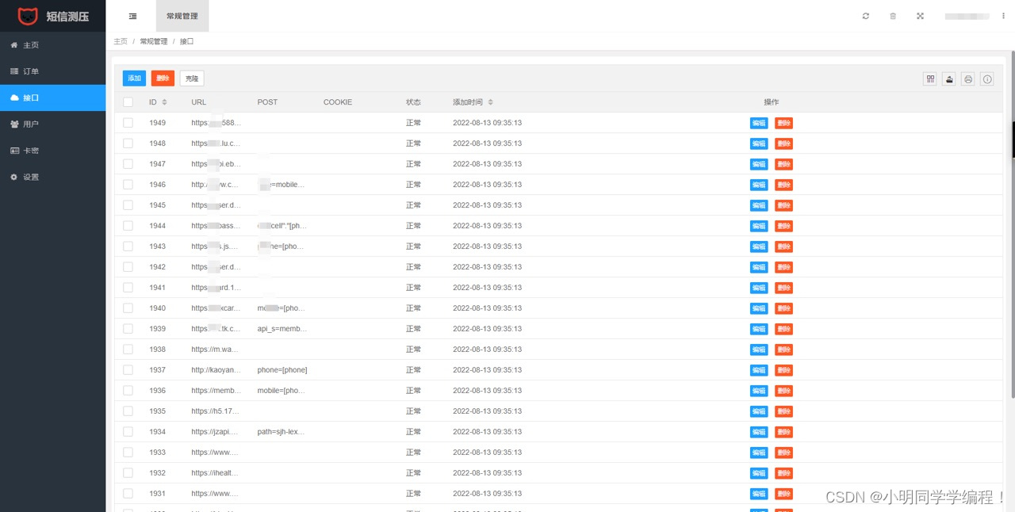Tick the select-all checkbox in the table header
This screenshot has width=1015, height=512.
pos(128,102)
